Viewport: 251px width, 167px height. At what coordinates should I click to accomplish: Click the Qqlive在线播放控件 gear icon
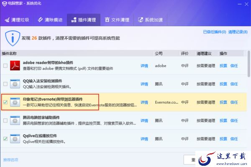click(15, 139)
